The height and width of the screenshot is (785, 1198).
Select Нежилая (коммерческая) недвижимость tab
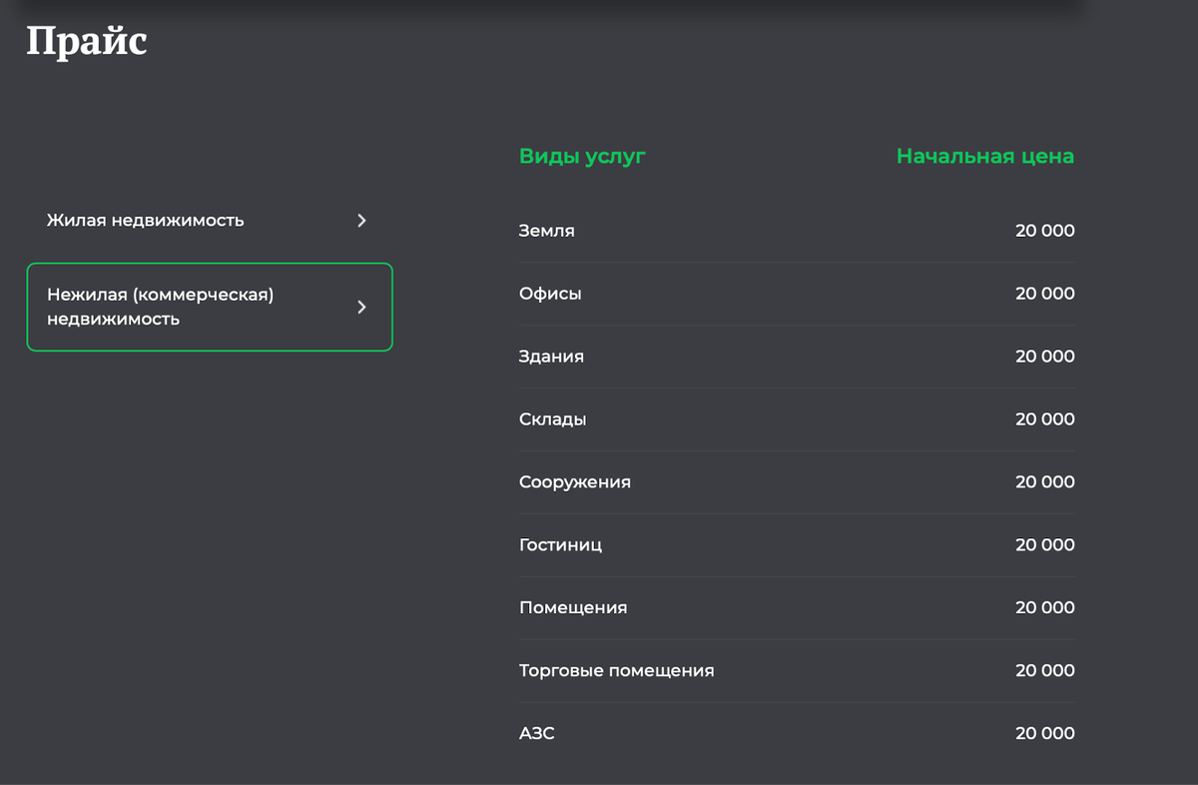pos(160,308)
